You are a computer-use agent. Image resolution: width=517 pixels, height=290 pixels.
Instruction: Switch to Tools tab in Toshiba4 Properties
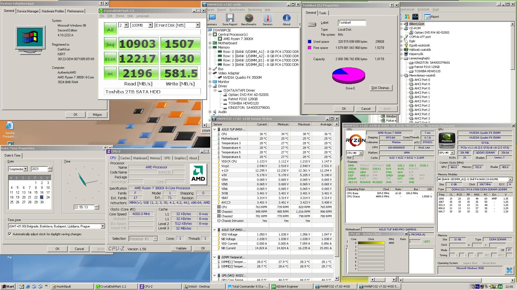pos(323,13)
